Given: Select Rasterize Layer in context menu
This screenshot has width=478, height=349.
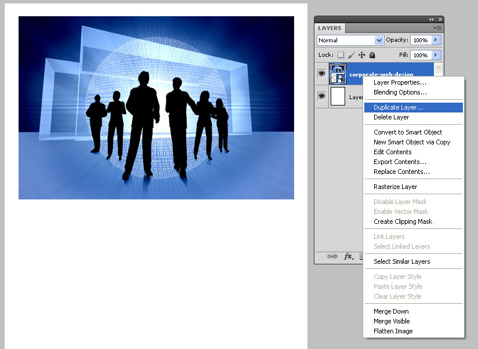Looking at the screenshot, I should (395, 187).
